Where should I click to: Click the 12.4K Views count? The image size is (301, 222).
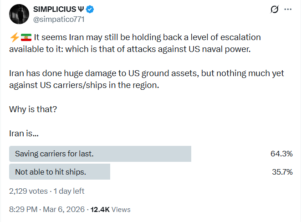[111, 210]
